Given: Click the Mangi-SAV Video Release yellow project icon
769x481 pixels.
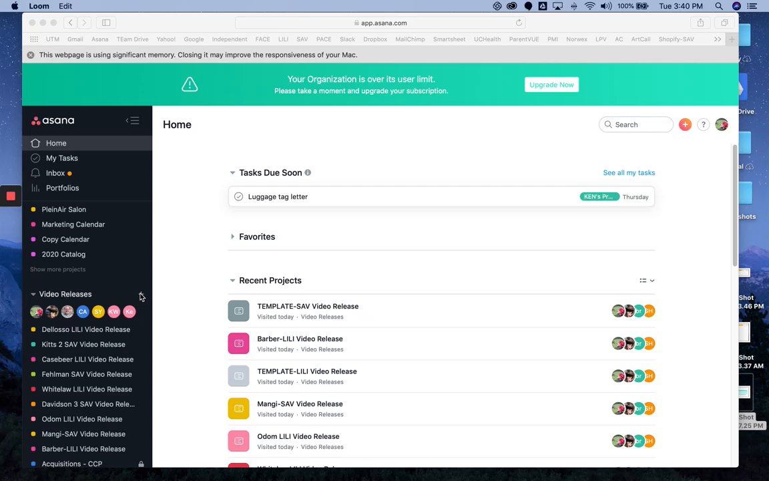Looking at the screenshot, I should point(238,409).
